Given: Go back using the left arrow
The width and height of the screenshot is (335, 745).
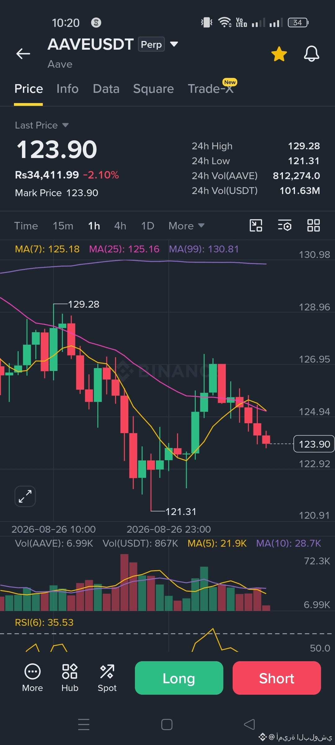Looking at the screenshot, I should tap(23, 54).
